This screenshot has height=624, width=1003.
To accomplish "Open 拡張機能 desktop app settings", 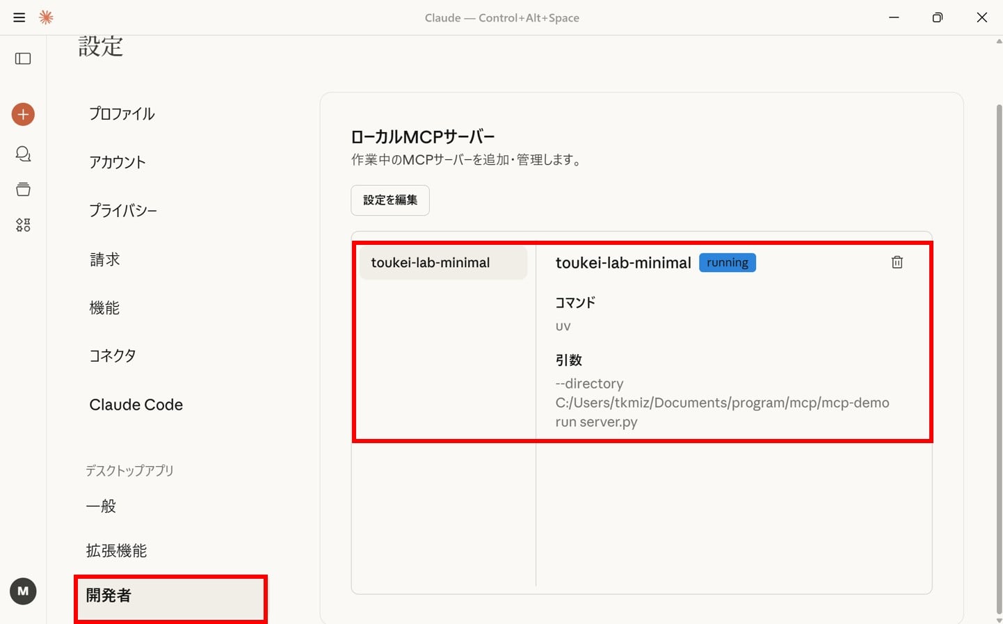I will 116,551.
